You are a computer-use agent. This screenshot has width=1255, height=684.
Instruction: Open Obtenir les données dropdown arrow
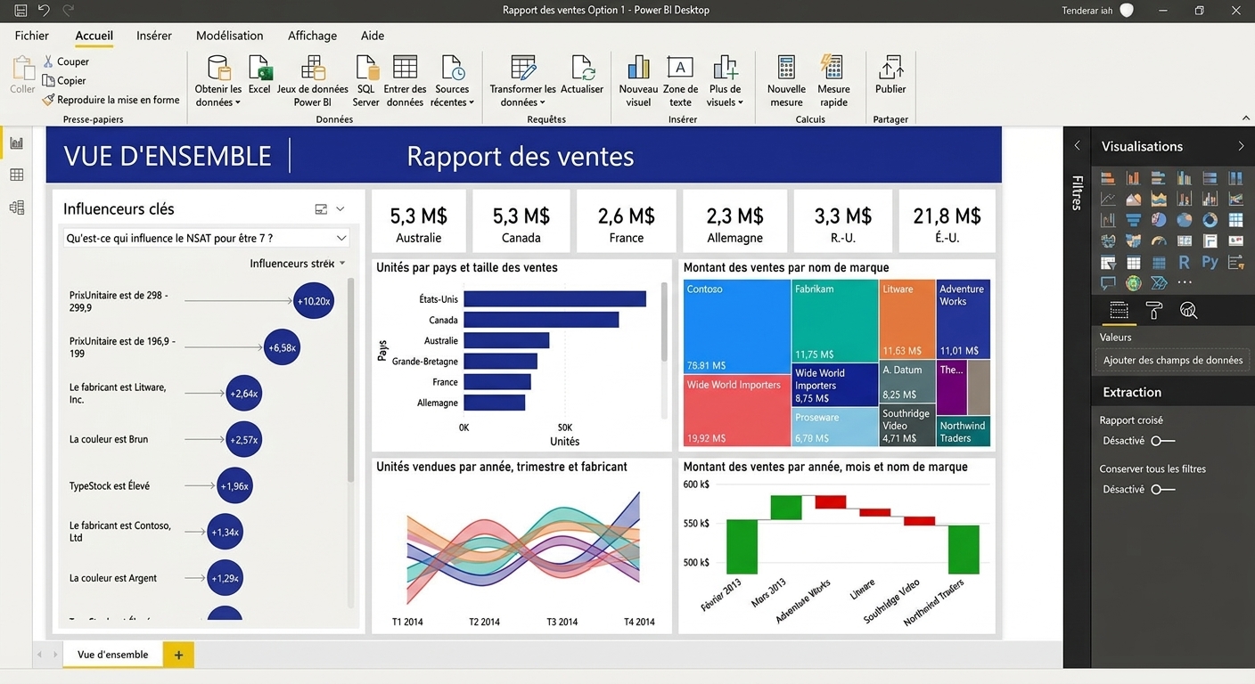pos(238,102)
